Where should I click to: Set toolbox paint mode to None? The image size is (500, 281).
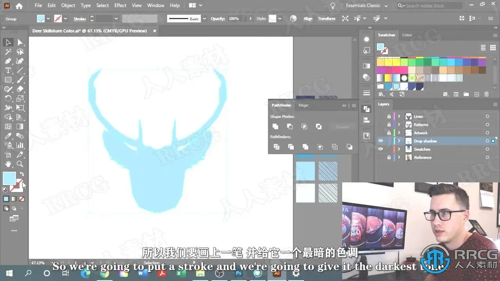(22, 199)
